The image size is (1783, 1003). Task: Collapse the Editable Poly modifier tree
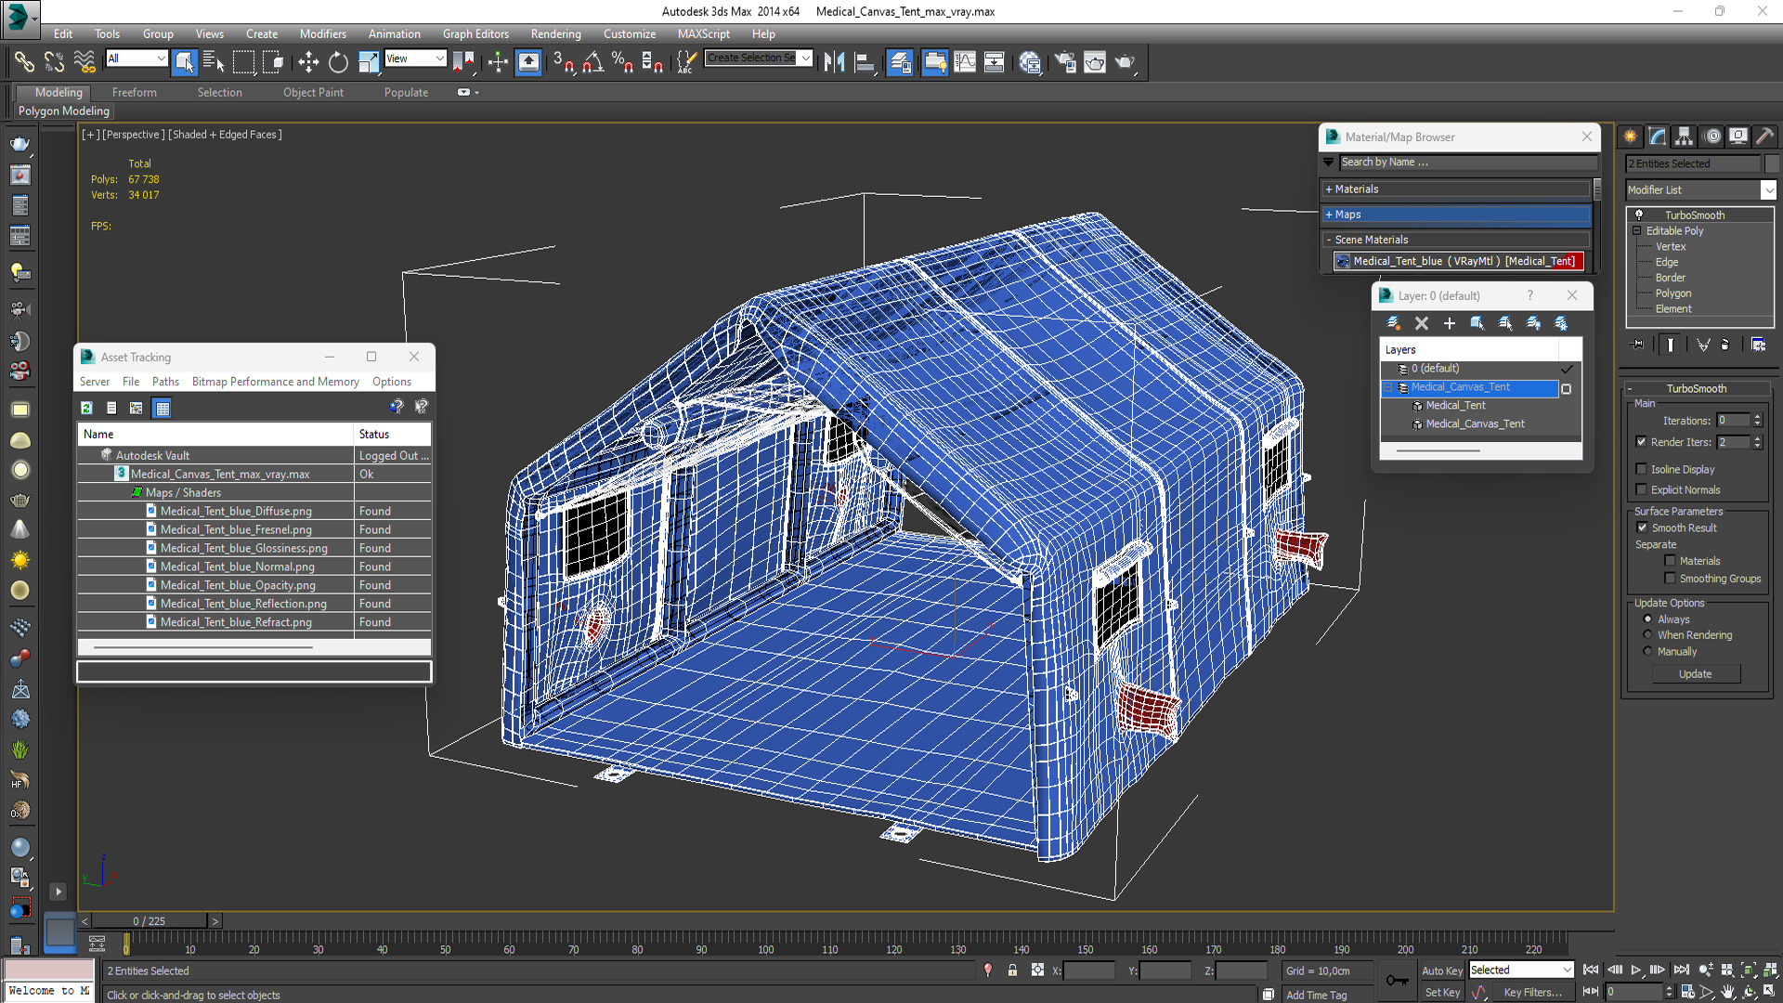pyautogui.click(x=1637, y=230)
